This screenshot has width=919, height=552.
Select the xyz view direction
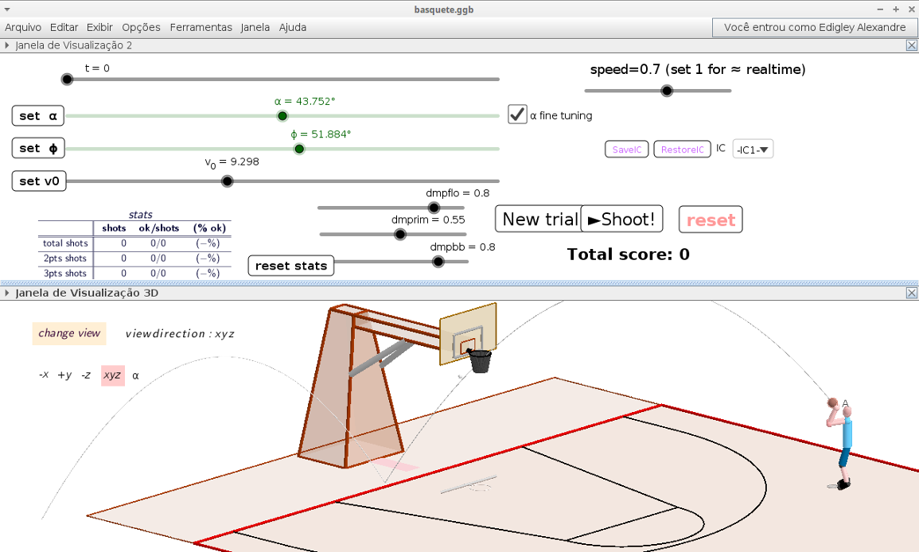[x=112, y=375]
